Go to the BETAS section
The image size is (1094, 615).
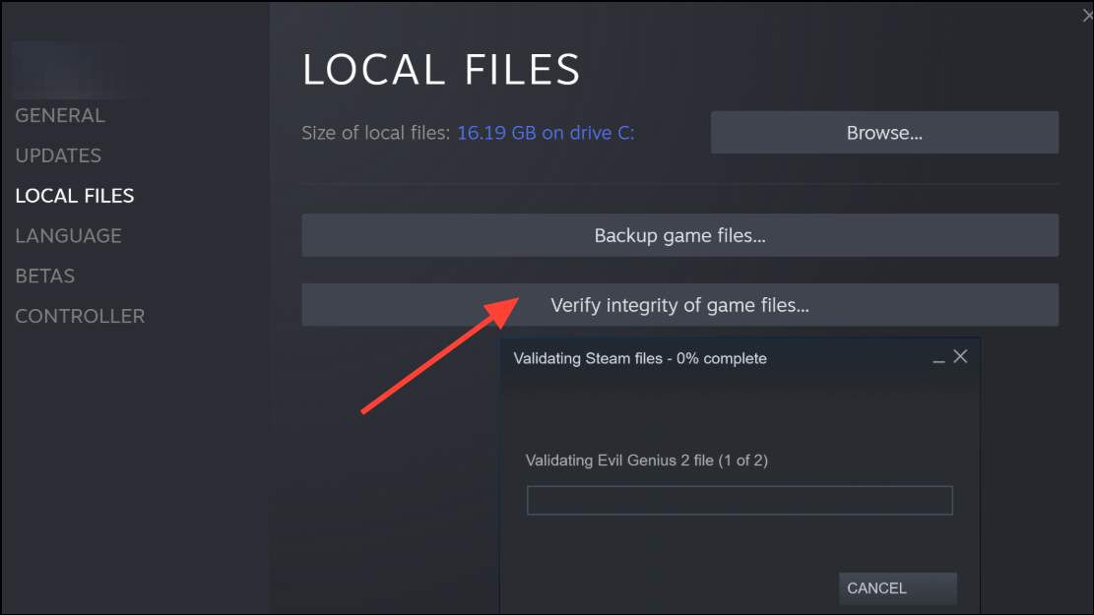coord(45,277)
